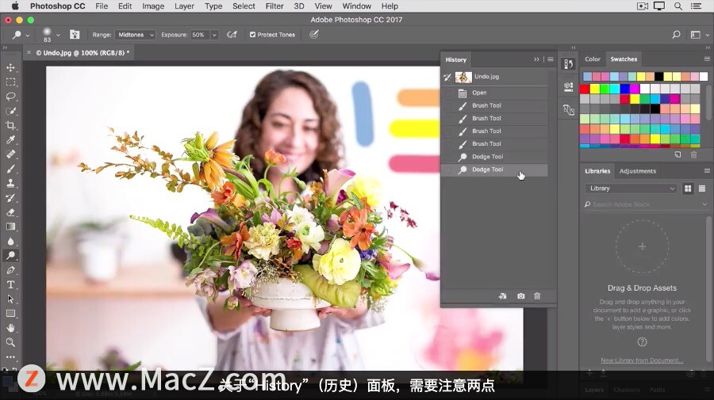Open macOS Spotlight search
Viewport: 714px width, 400px height.
click(678, 6)
